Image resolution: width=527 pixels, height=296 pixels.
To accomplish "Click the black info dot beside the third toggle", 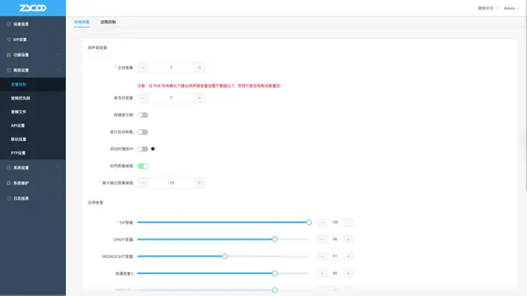I will click(153, 148).
